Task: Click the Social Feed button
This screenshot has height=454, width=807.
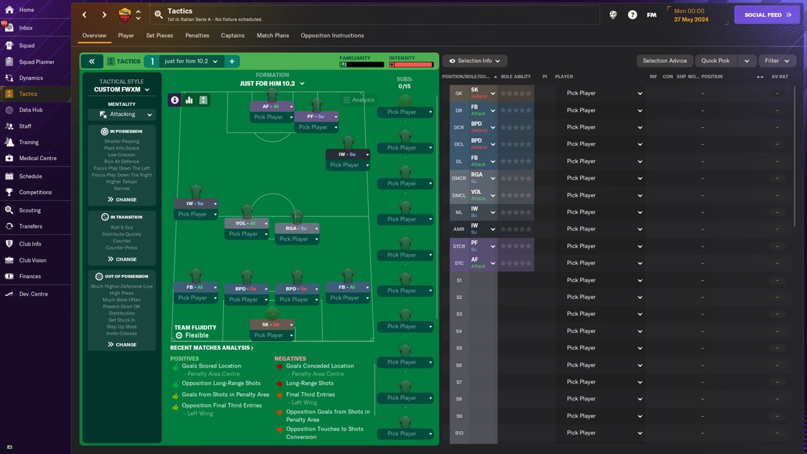Action: coord(767,15)
